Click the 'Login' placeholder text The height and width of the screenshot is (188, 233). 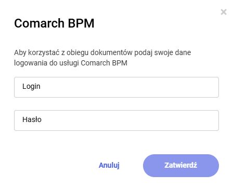[x=31, y=86]
